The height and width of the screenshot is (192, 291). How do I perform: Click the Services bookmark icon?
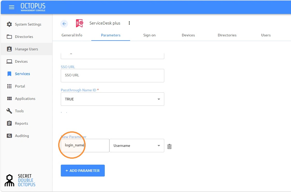pyautogui.click(x=9, y=74)
